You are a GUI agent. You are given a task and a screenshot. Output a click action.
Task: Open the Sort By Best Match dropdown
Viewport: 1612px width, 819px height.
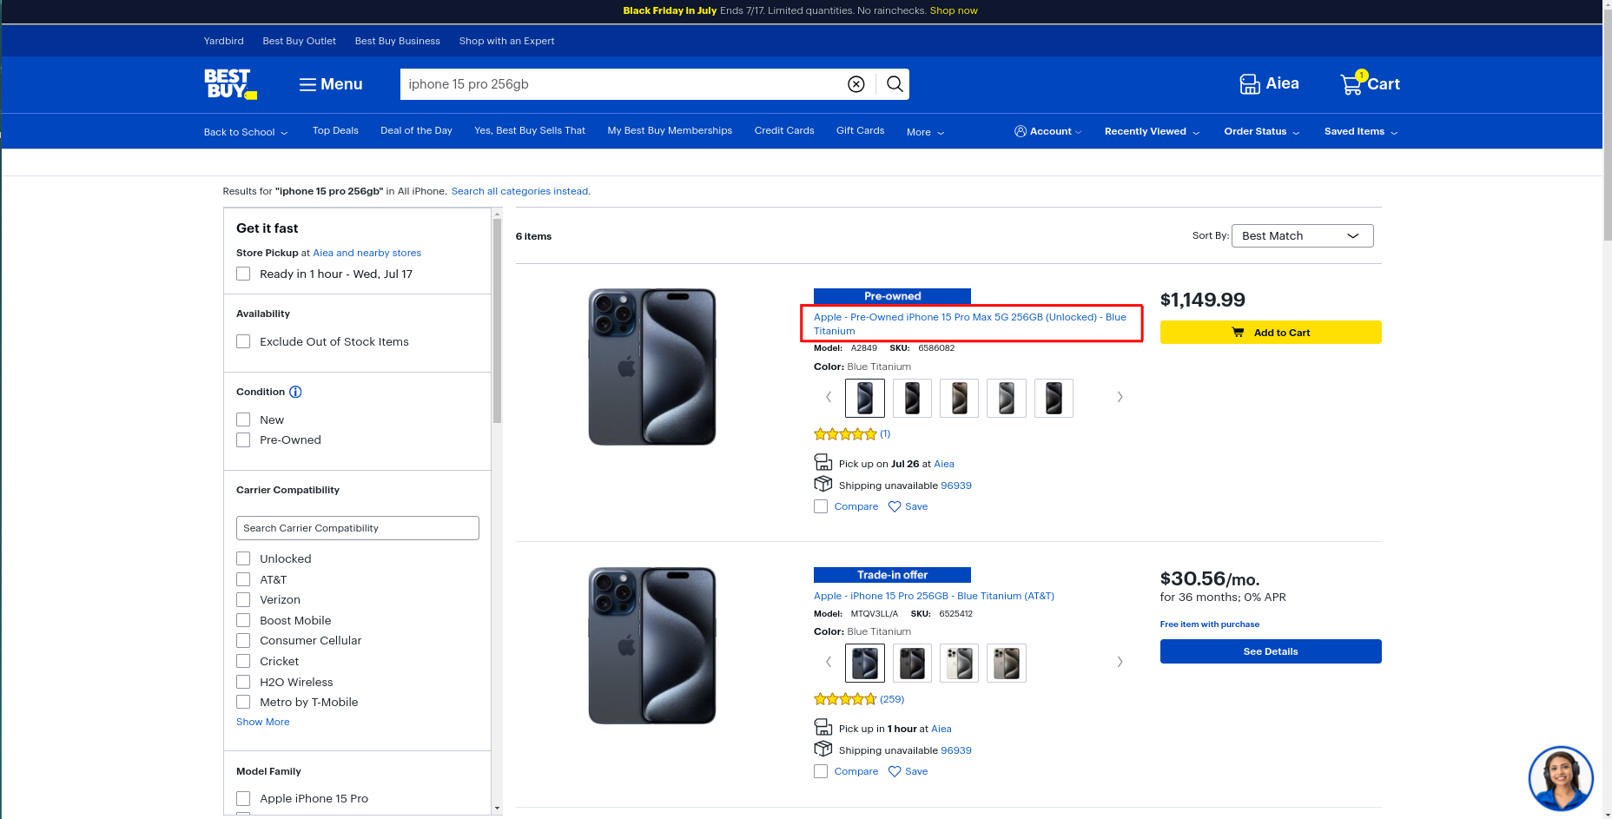click(1302, 235)
